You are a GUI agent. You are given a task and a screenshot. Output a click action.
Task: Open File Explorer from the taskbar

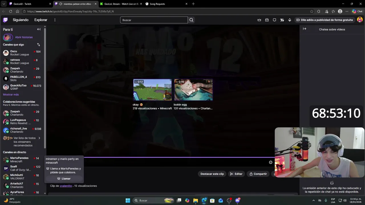pyautogui.click(x=195, y=200)
